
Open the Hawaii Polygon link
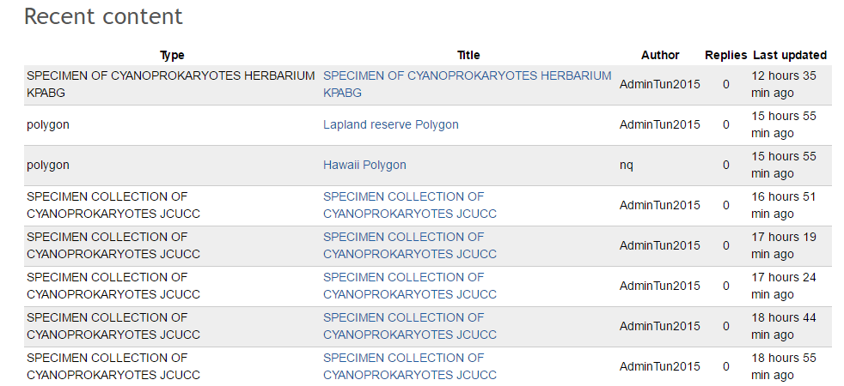tap(364, 165)
